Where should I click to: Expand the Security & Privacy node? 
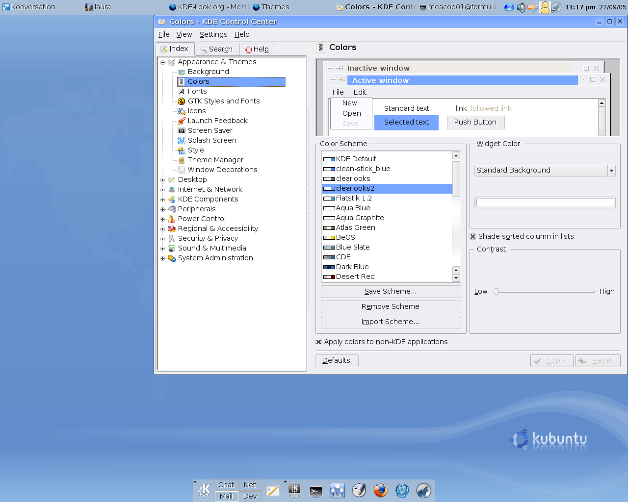pyautogui.click(x=163, y=239)
